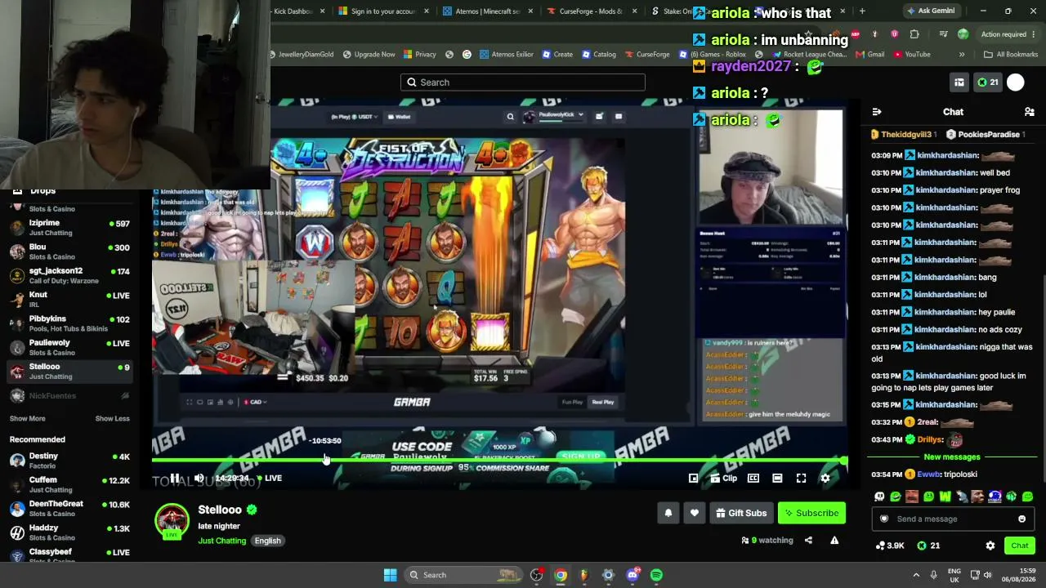The width and height of the screenshot is (1046, 588).
Task: Open the Windows Start menu
Action: (390, 575)
